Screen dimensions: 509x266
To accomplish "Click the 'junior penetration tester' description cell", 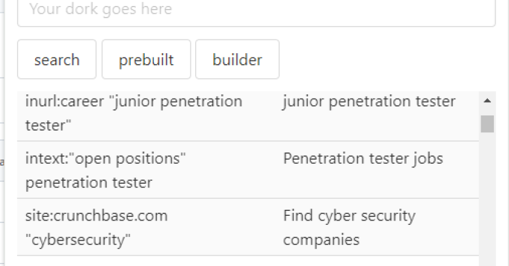I will tap(368, 102).
